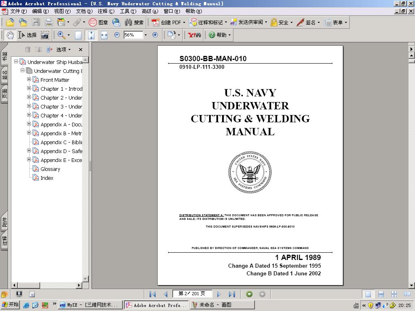Switch to continuous facing layout
This screenshot has height=311, width=415.
tap(394, 294)
